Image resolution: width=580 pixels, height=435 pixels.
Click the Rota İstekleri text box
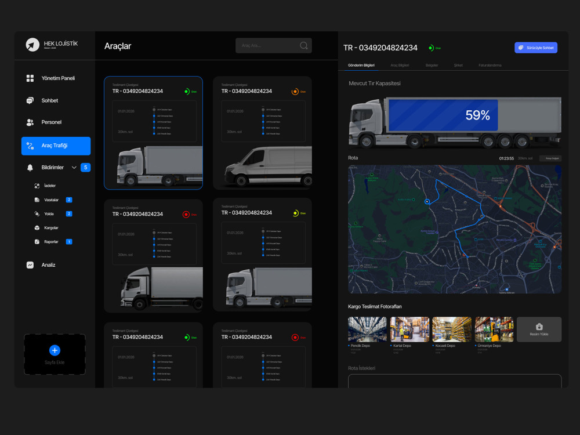click(455, 381)
